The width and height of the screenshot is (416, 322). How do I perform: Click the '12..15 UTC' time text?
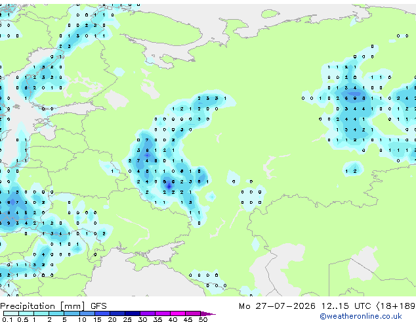point(346,306)
